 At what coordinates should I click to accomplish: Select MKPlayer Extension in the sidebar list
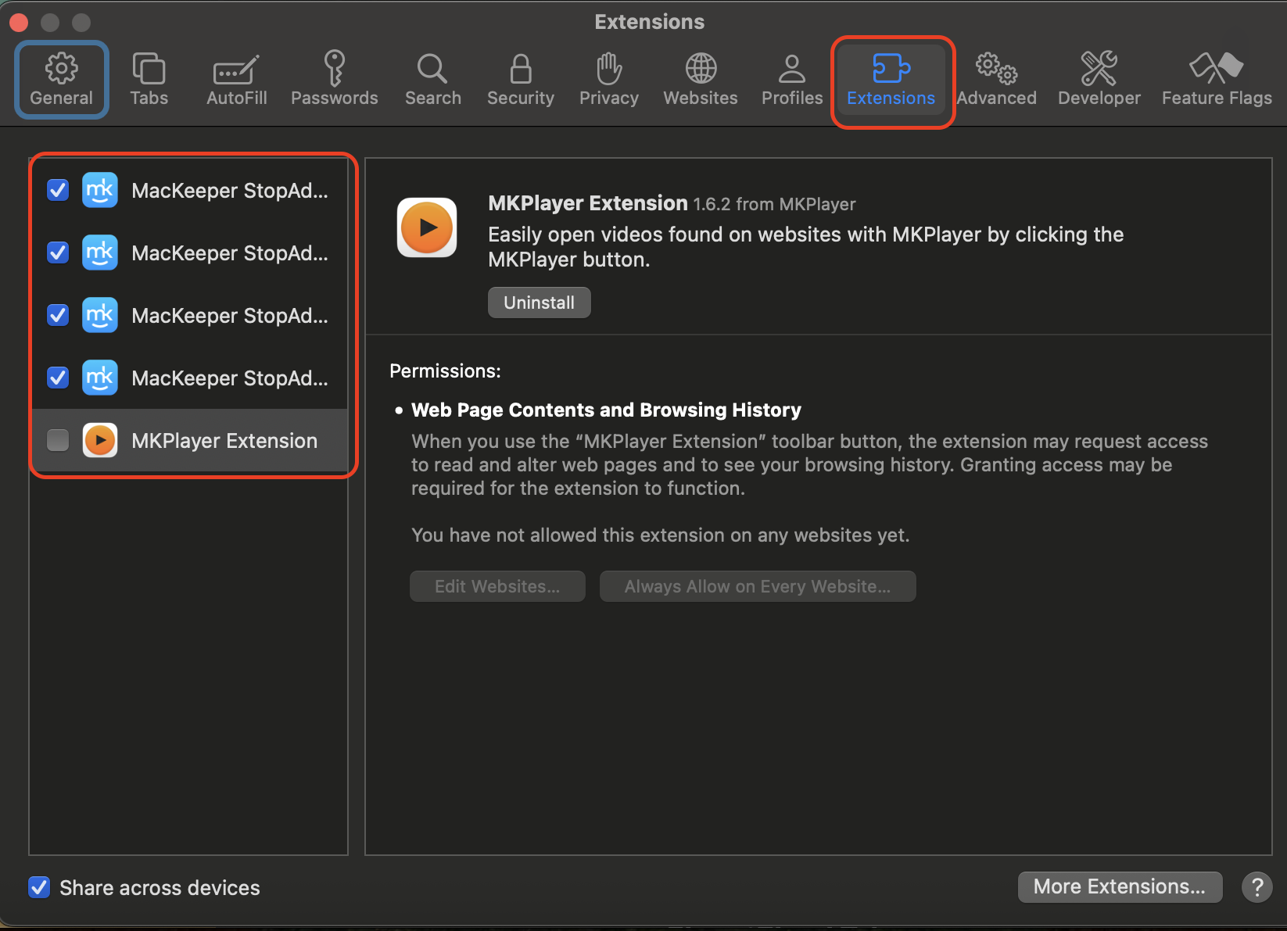[x=224, y=440]
